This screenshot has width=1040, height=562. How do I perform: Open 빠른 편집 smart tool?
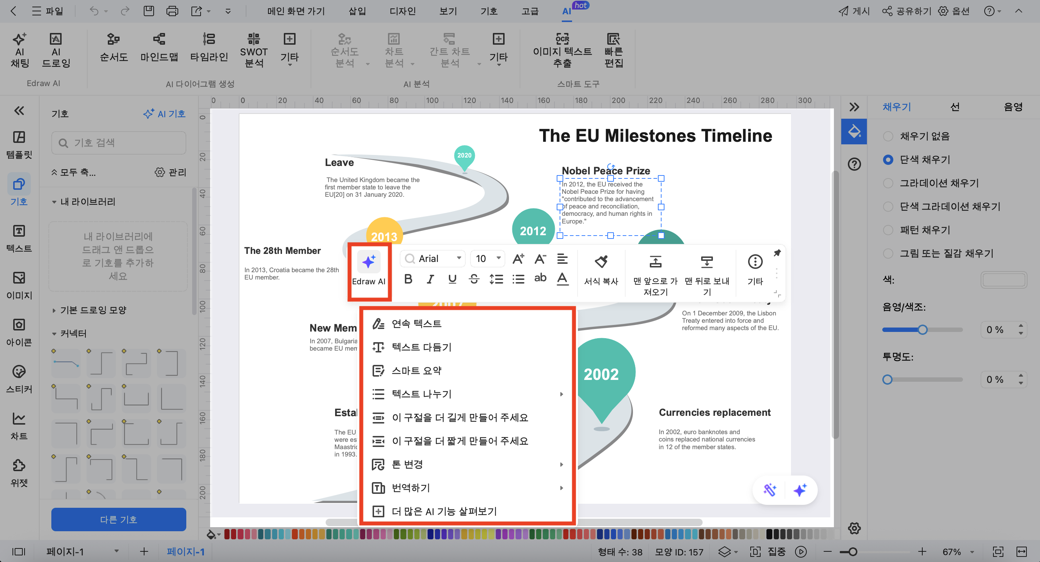[614, 51]
